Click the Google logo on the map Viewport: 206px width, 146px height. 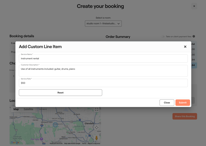pyautogui.click(x=15, y=143)
